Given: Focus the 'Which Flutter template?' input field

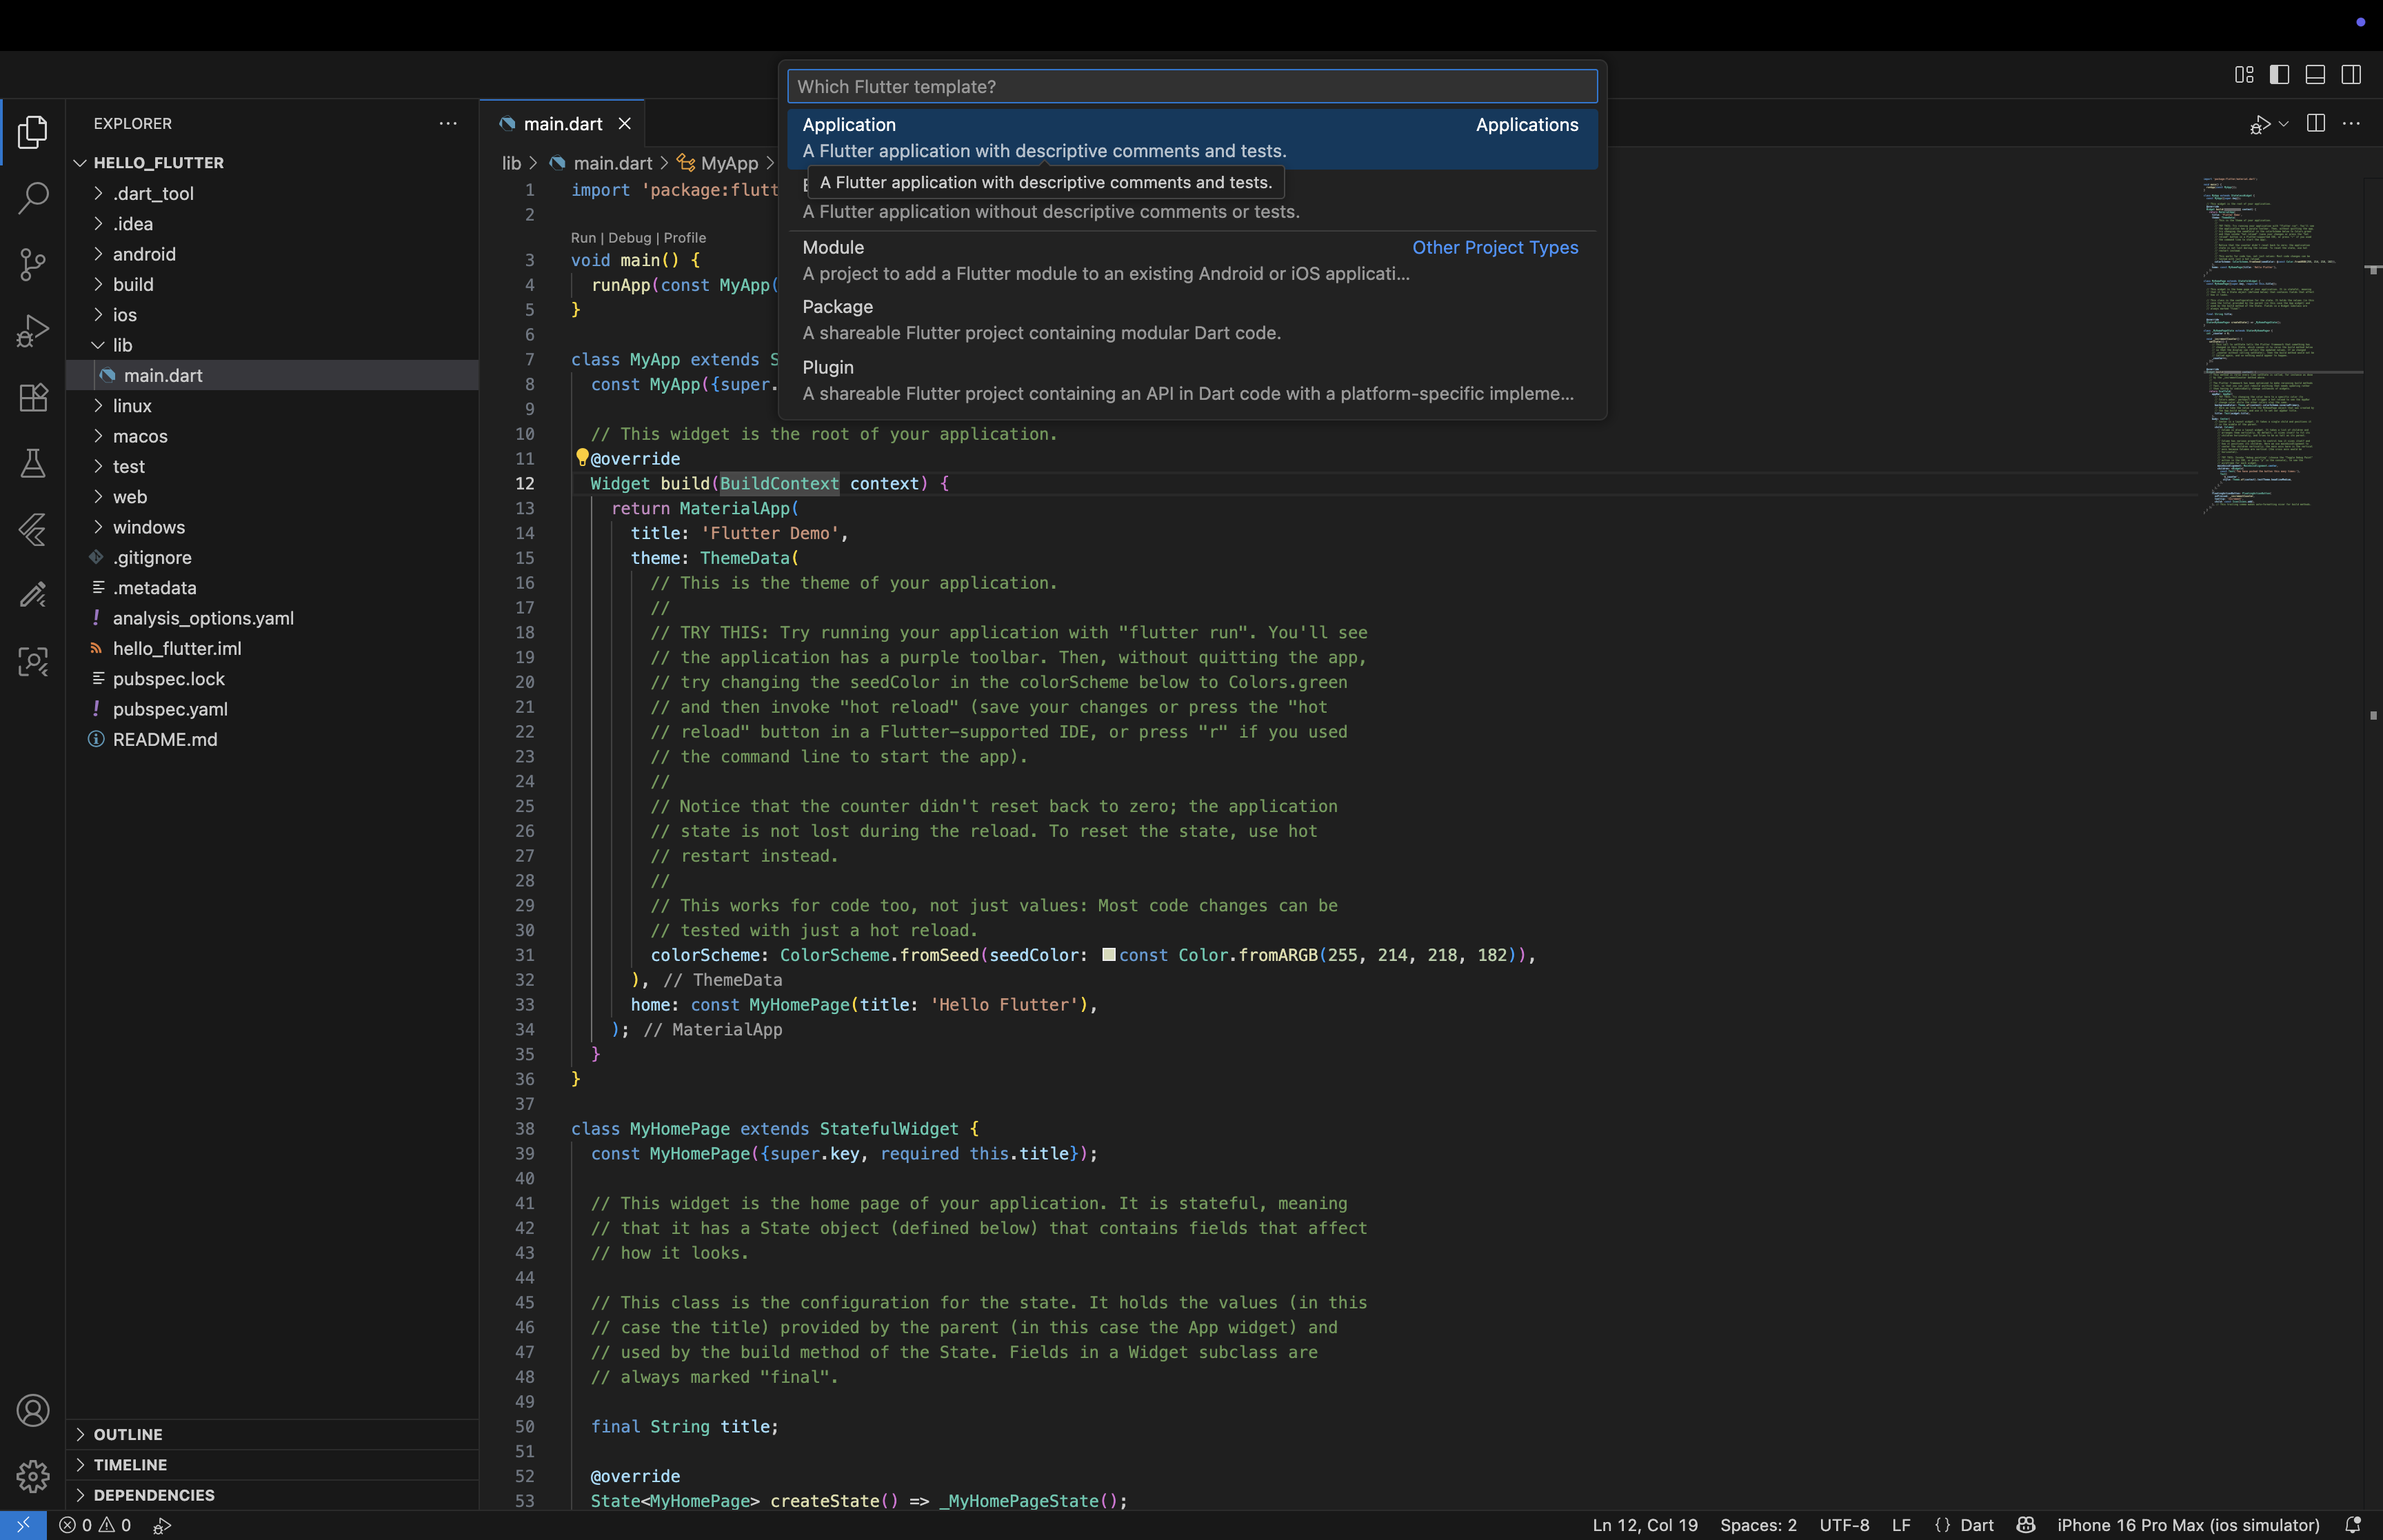Looking at the screenshot, I should point(1192,86).
